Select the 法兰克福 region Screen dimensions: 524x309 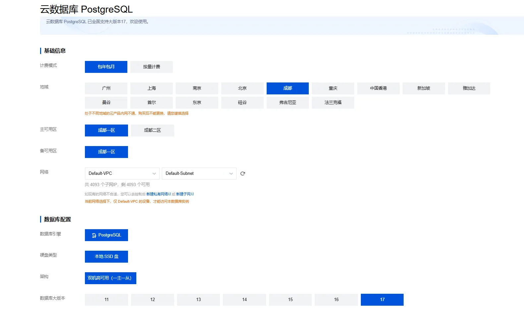[x=333, y=103]
